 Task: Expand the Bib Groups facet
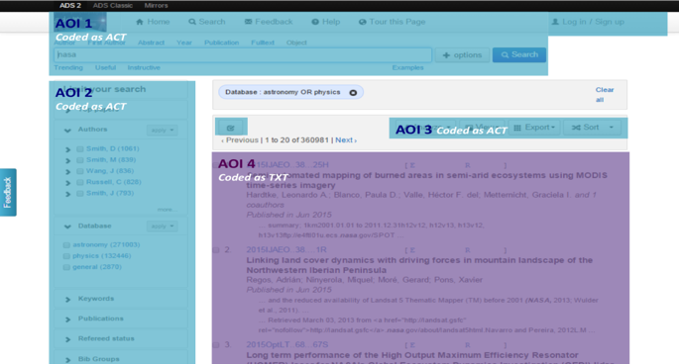pyautogui.click(x=68, y=360)
